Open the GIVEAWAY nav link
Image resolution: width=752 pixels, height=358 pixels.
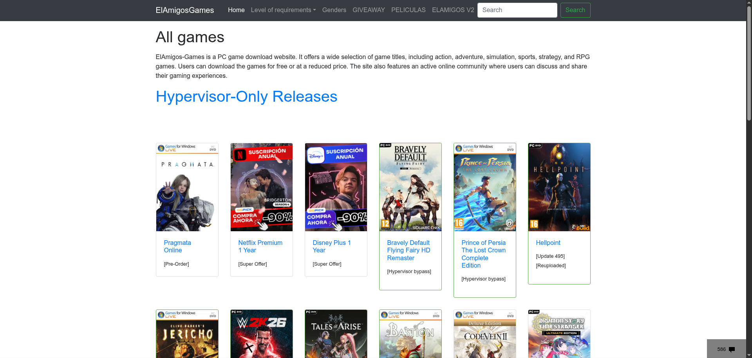(369, 10)
